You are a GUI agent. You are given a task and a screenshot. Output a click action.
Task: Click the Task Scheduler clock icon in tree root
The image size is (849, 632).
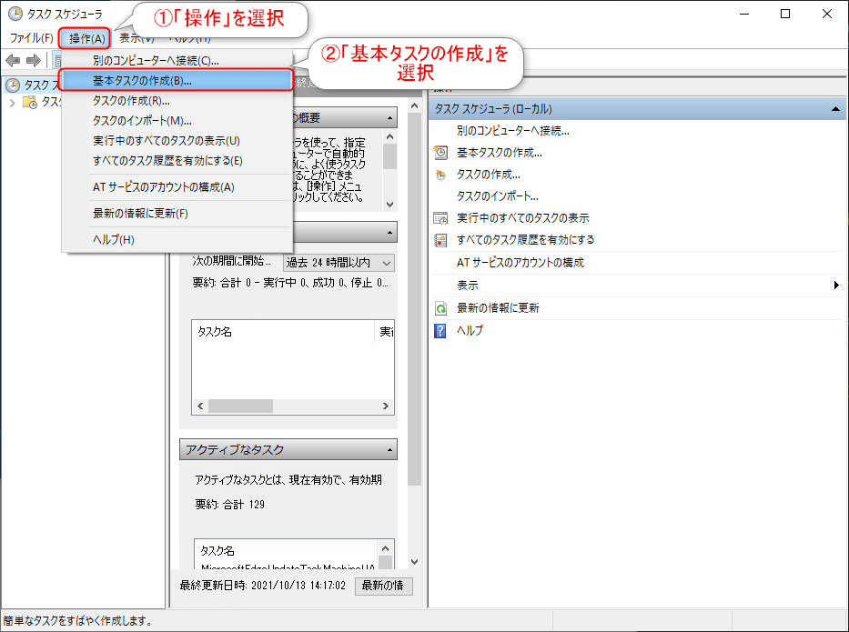13,85
